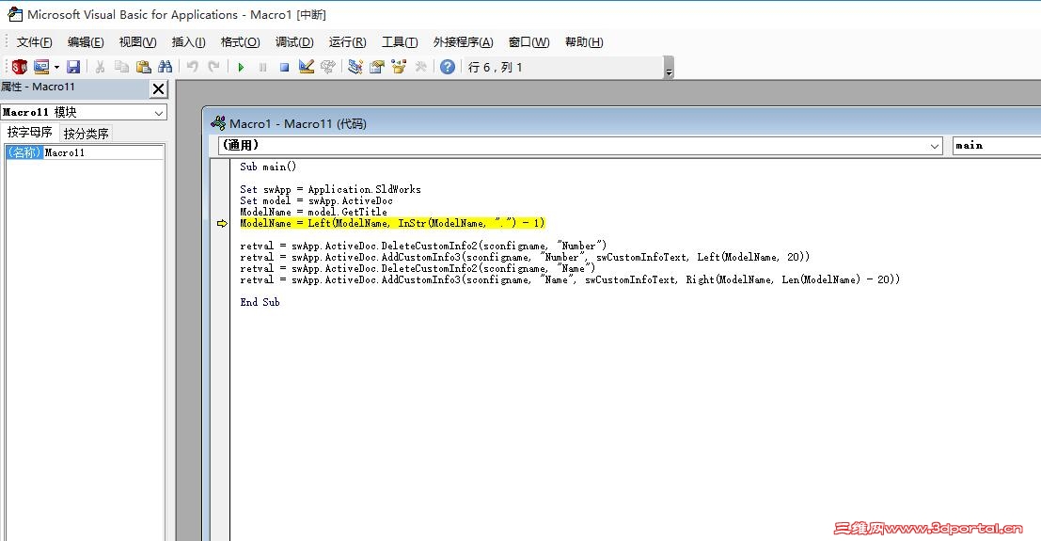This screenshot has height=541, width=1041.
Task: Click the Reset stop square icon
Action: [x=284, y=67]
